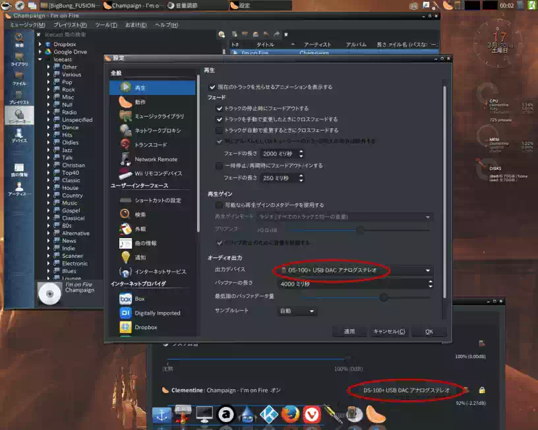Screen dimensions: 538x430
Task: Expand the Dropbox tree node
Action: 40,44
